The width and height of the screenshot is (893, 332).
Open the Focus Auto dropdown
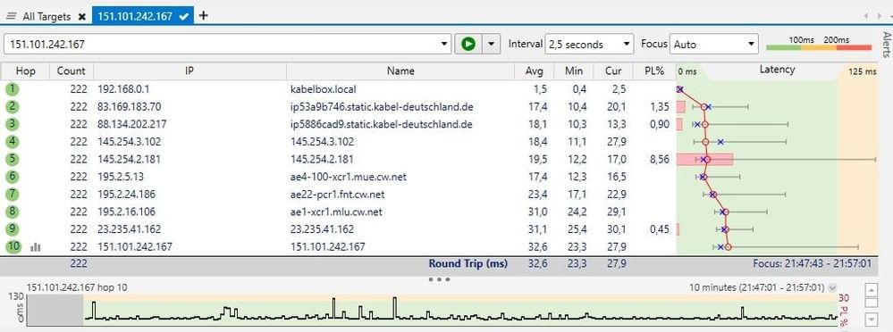[714, 44]
